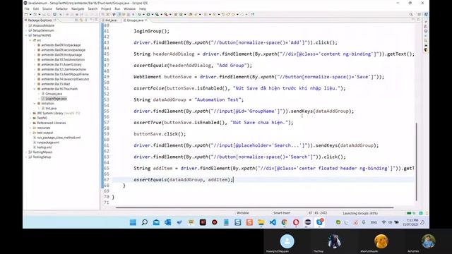
Task: Click the green Run button in toolbar
Action: pyautogui.click(x=148, y=14)
